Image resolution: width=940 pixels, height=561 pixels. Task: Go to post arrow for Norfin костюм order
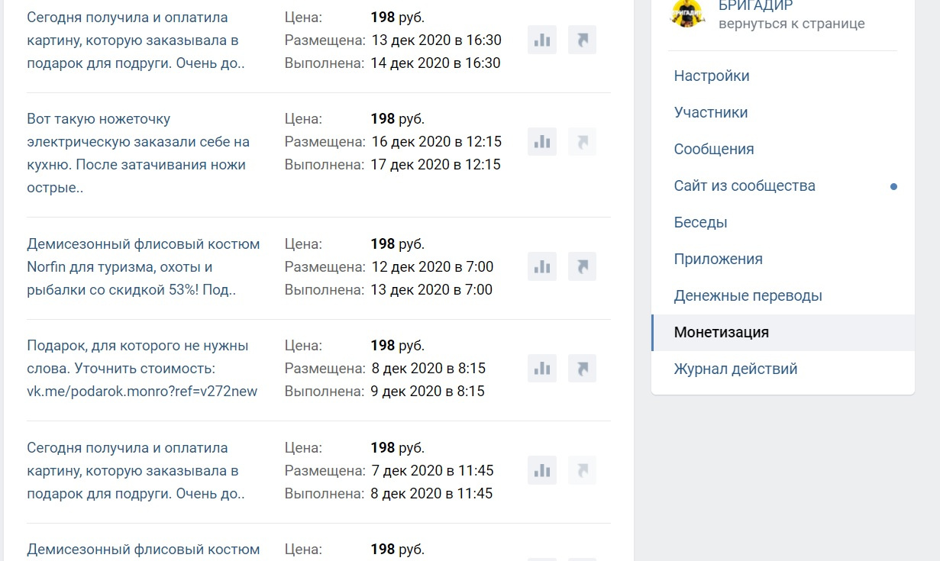coord(582,267)
